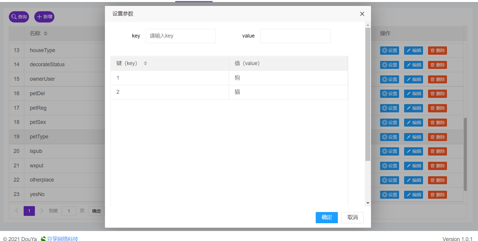Go to previous page arrow

point(17,211)
